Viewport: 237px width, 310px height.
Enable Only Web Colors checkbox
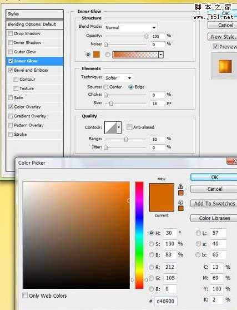25,296
